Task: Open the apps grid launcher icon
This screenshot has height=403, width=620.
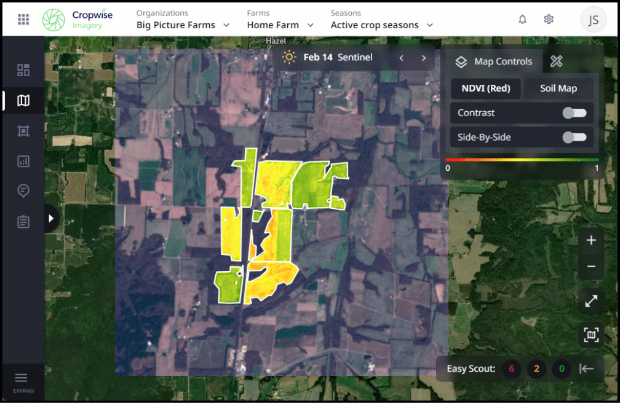Action: tap(23, 19)
